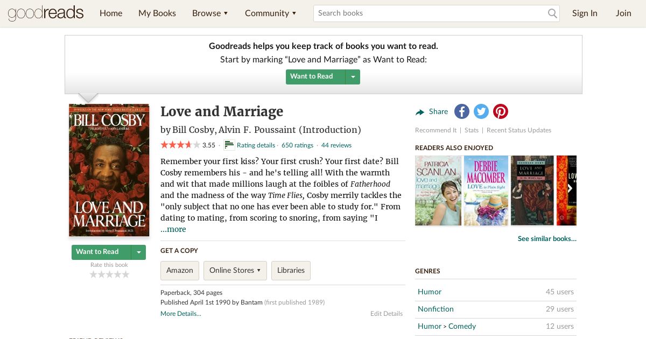Rate this book five stars
The height and width of the screenshot is (339, 646).
[x=125, y=274]
